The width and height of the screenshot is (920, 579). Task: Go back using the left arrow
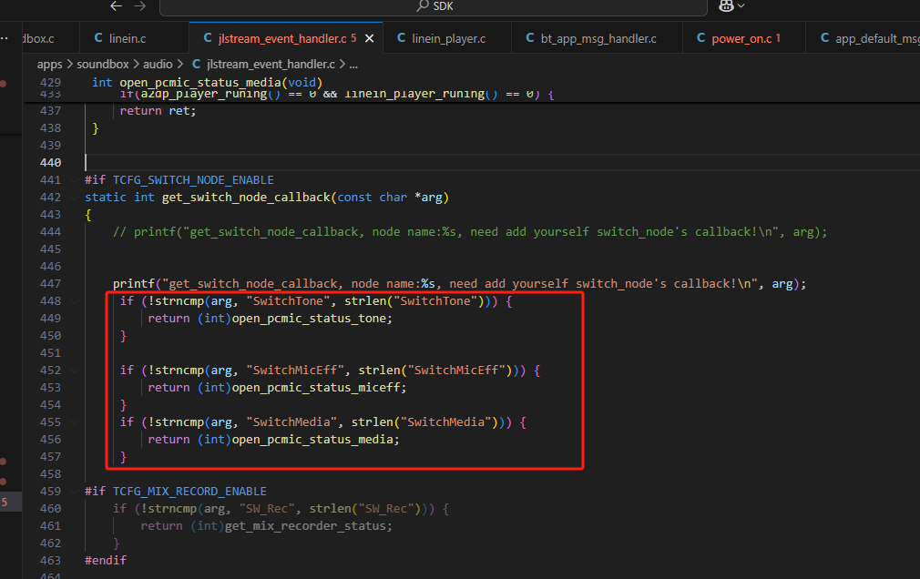click(117, 5)
